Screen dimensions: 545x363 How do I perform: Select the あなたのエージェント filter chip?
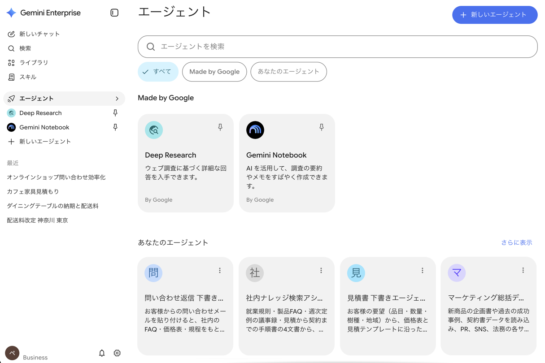coord(288,72)
